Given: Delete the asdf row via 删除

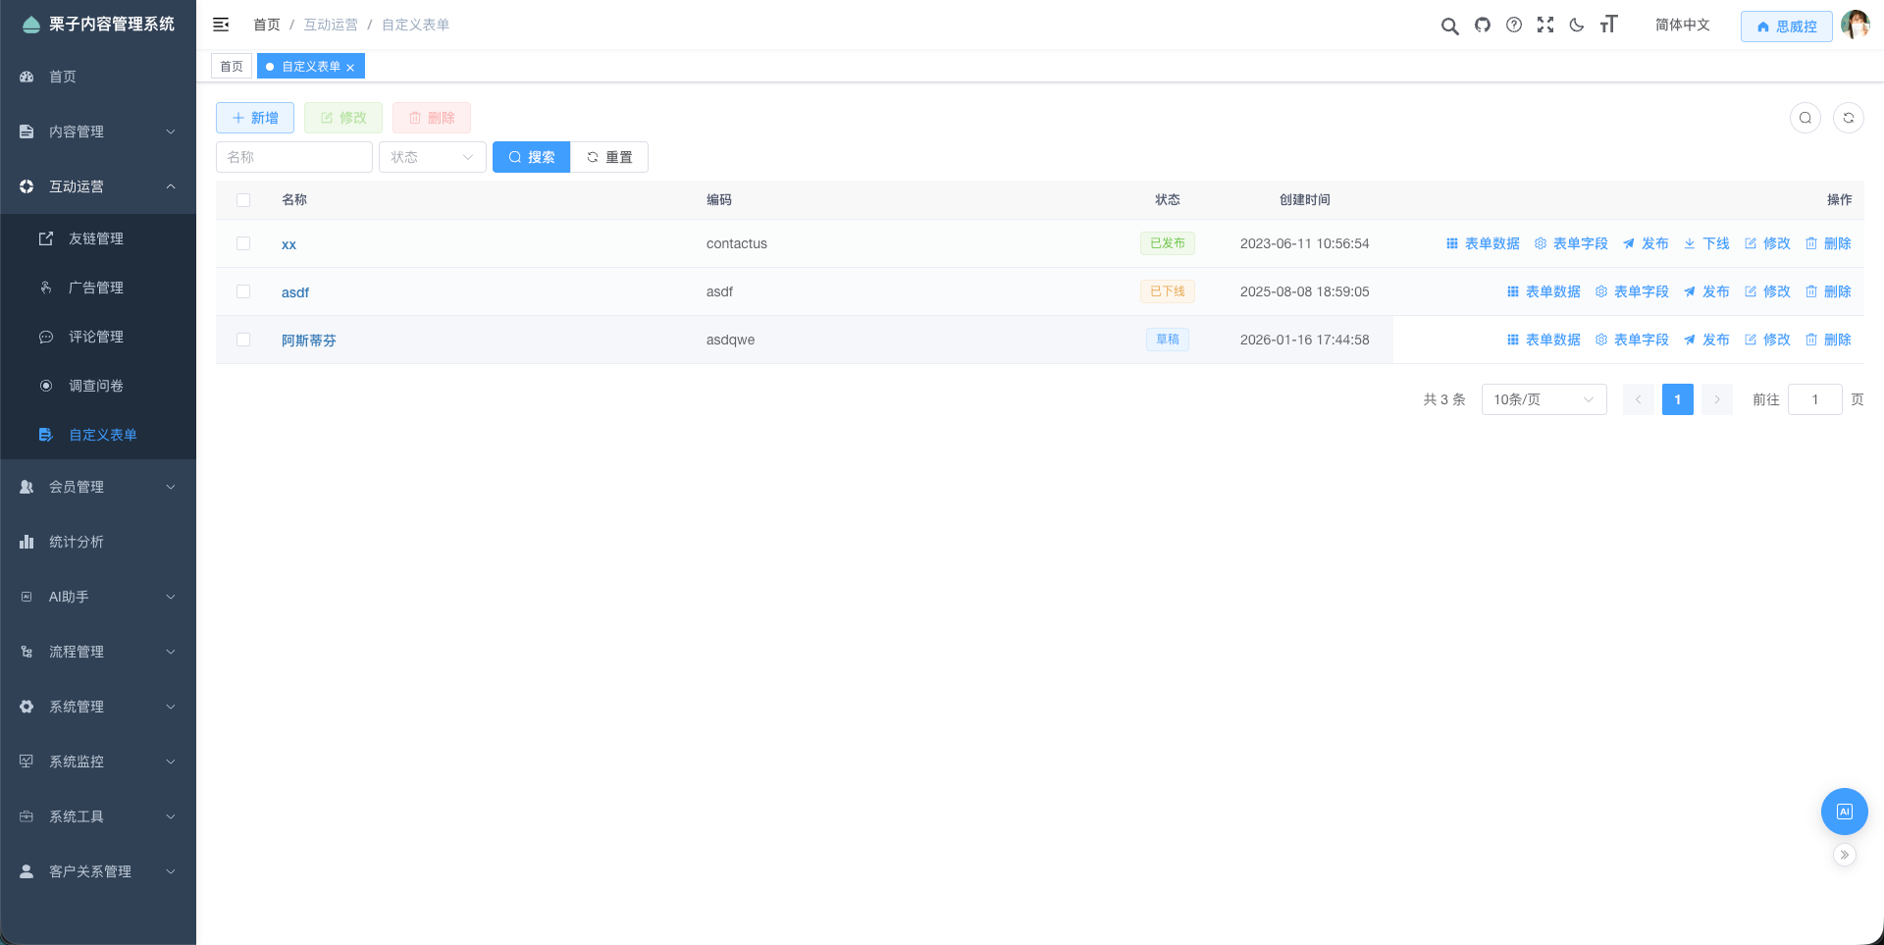Looking at the screenshot, I should (1828, 291).
